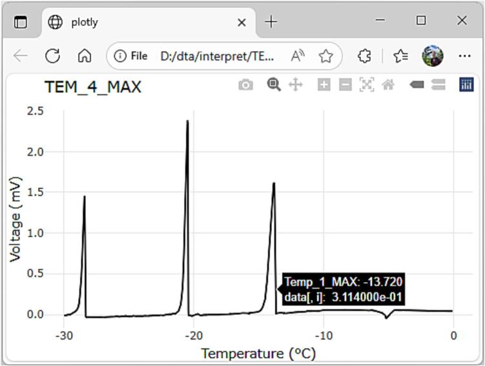The height and width of the screenshot is (366, 485).
Task: Click the -30 x-axis tick label
Action: point(64,336)
